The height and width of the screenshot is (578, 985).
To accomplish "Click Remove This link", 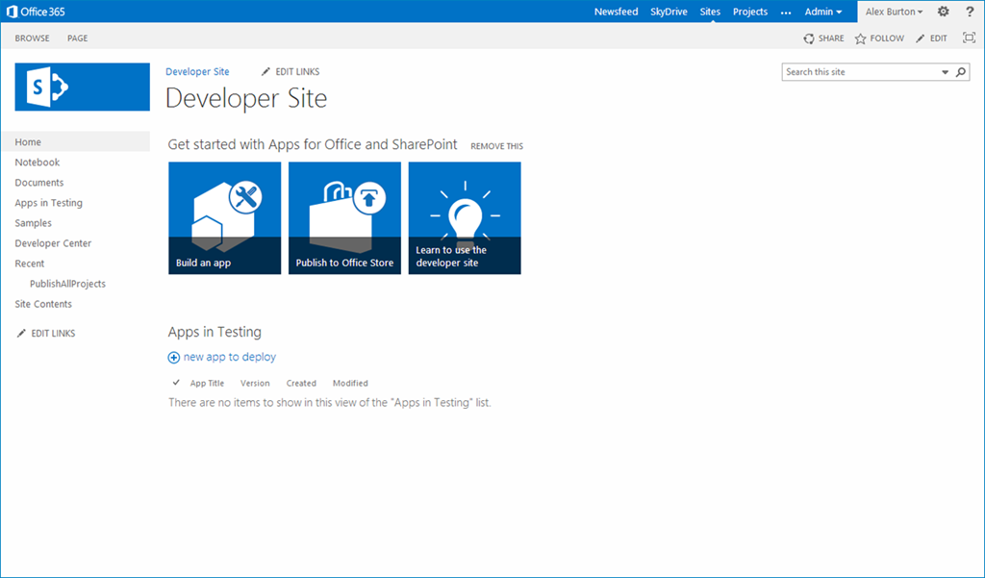I will 496,146.
